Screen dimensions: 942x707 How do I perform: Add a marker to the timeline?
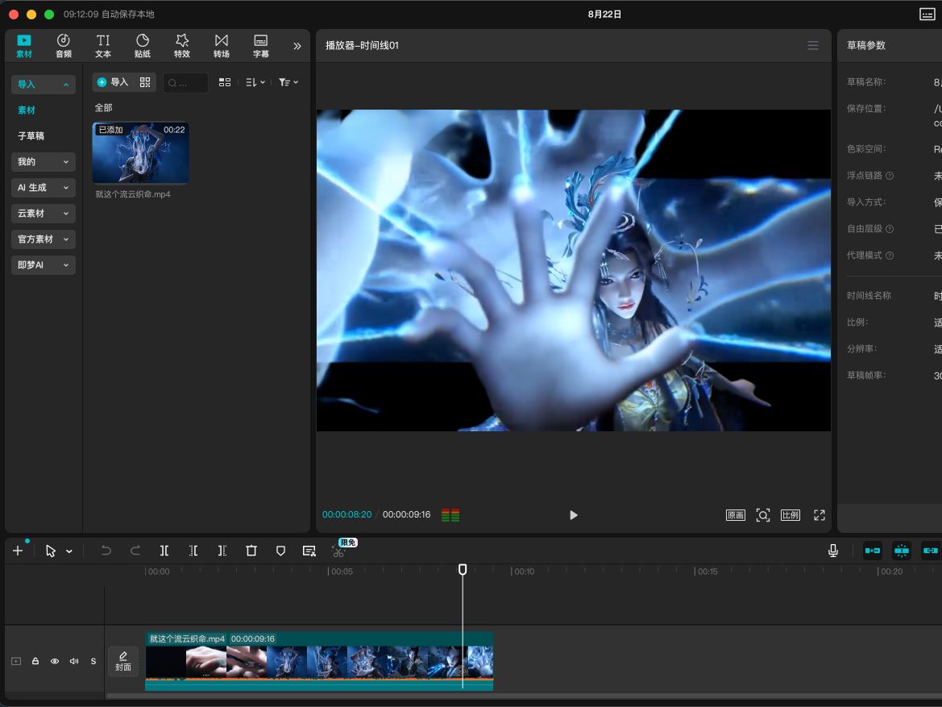[280, 551]
